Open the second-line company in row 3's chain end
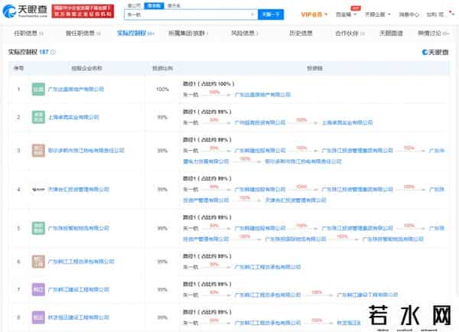This screenshot has height=332, width=459. tap(303, 161)
